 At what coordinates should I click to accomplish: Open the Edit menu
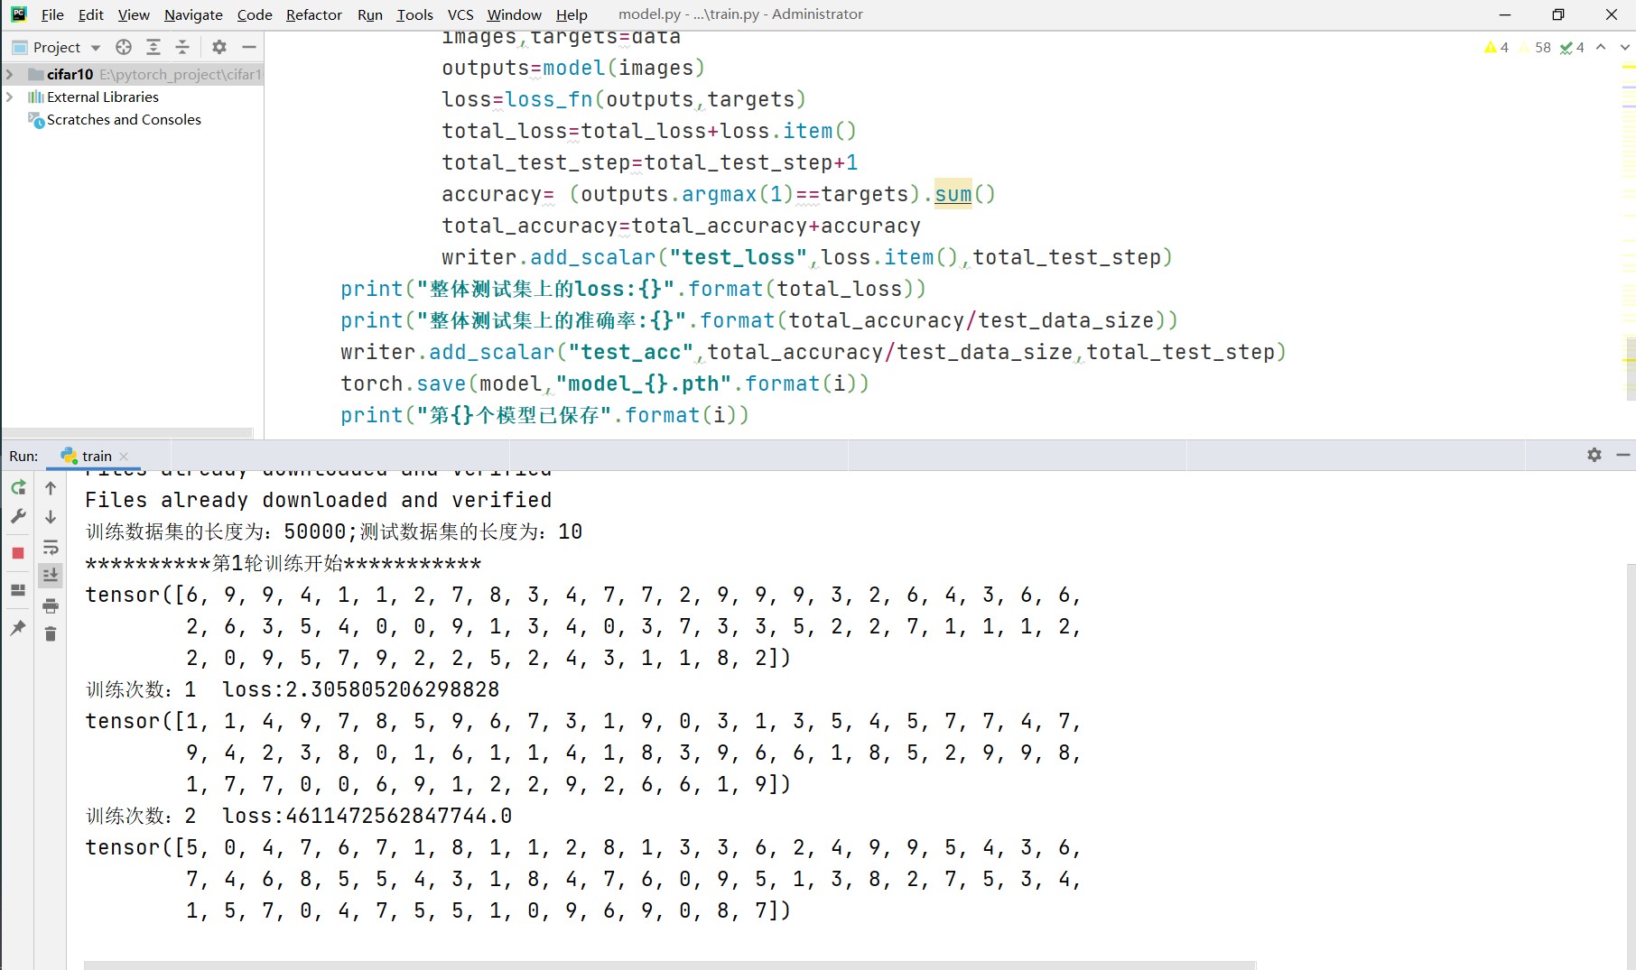(x=90, y=14)
